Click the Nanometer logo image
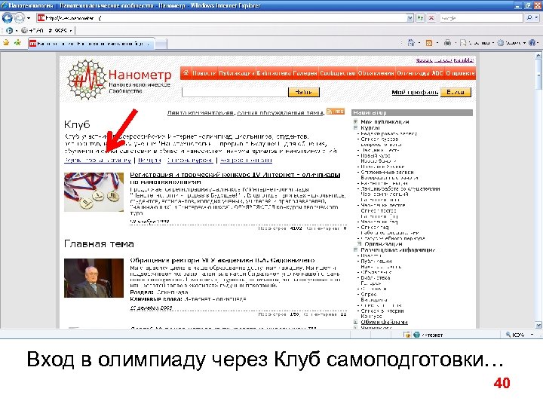543x407 pixels. click(x=86, y=80)
